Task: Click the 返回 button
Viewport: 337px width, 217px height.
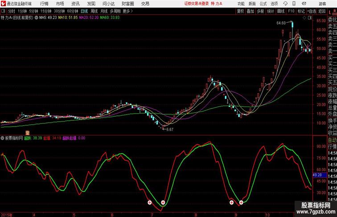Action: (322, 11)
